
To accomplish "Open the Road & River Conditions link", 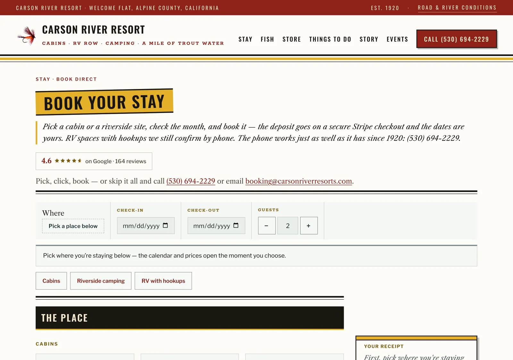I will click(x=457, y=8).
